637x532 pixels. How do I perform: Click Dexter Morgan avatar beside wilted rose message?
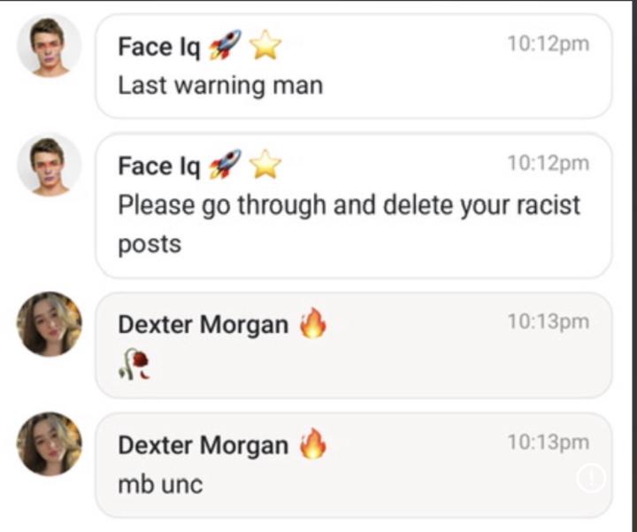49,324
